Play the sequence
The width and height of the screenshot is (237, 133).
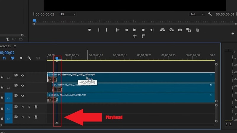[134, 30]
